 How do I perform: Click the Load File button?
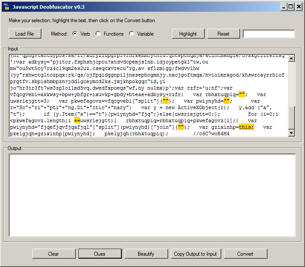click(25, 34)
